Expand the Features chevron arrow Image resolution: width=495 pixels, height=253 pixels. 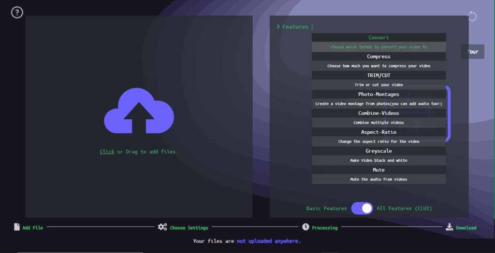(x=278, y=27)
